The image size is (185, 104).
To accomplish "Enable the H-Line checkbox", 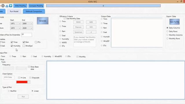I will click(19, 78).
